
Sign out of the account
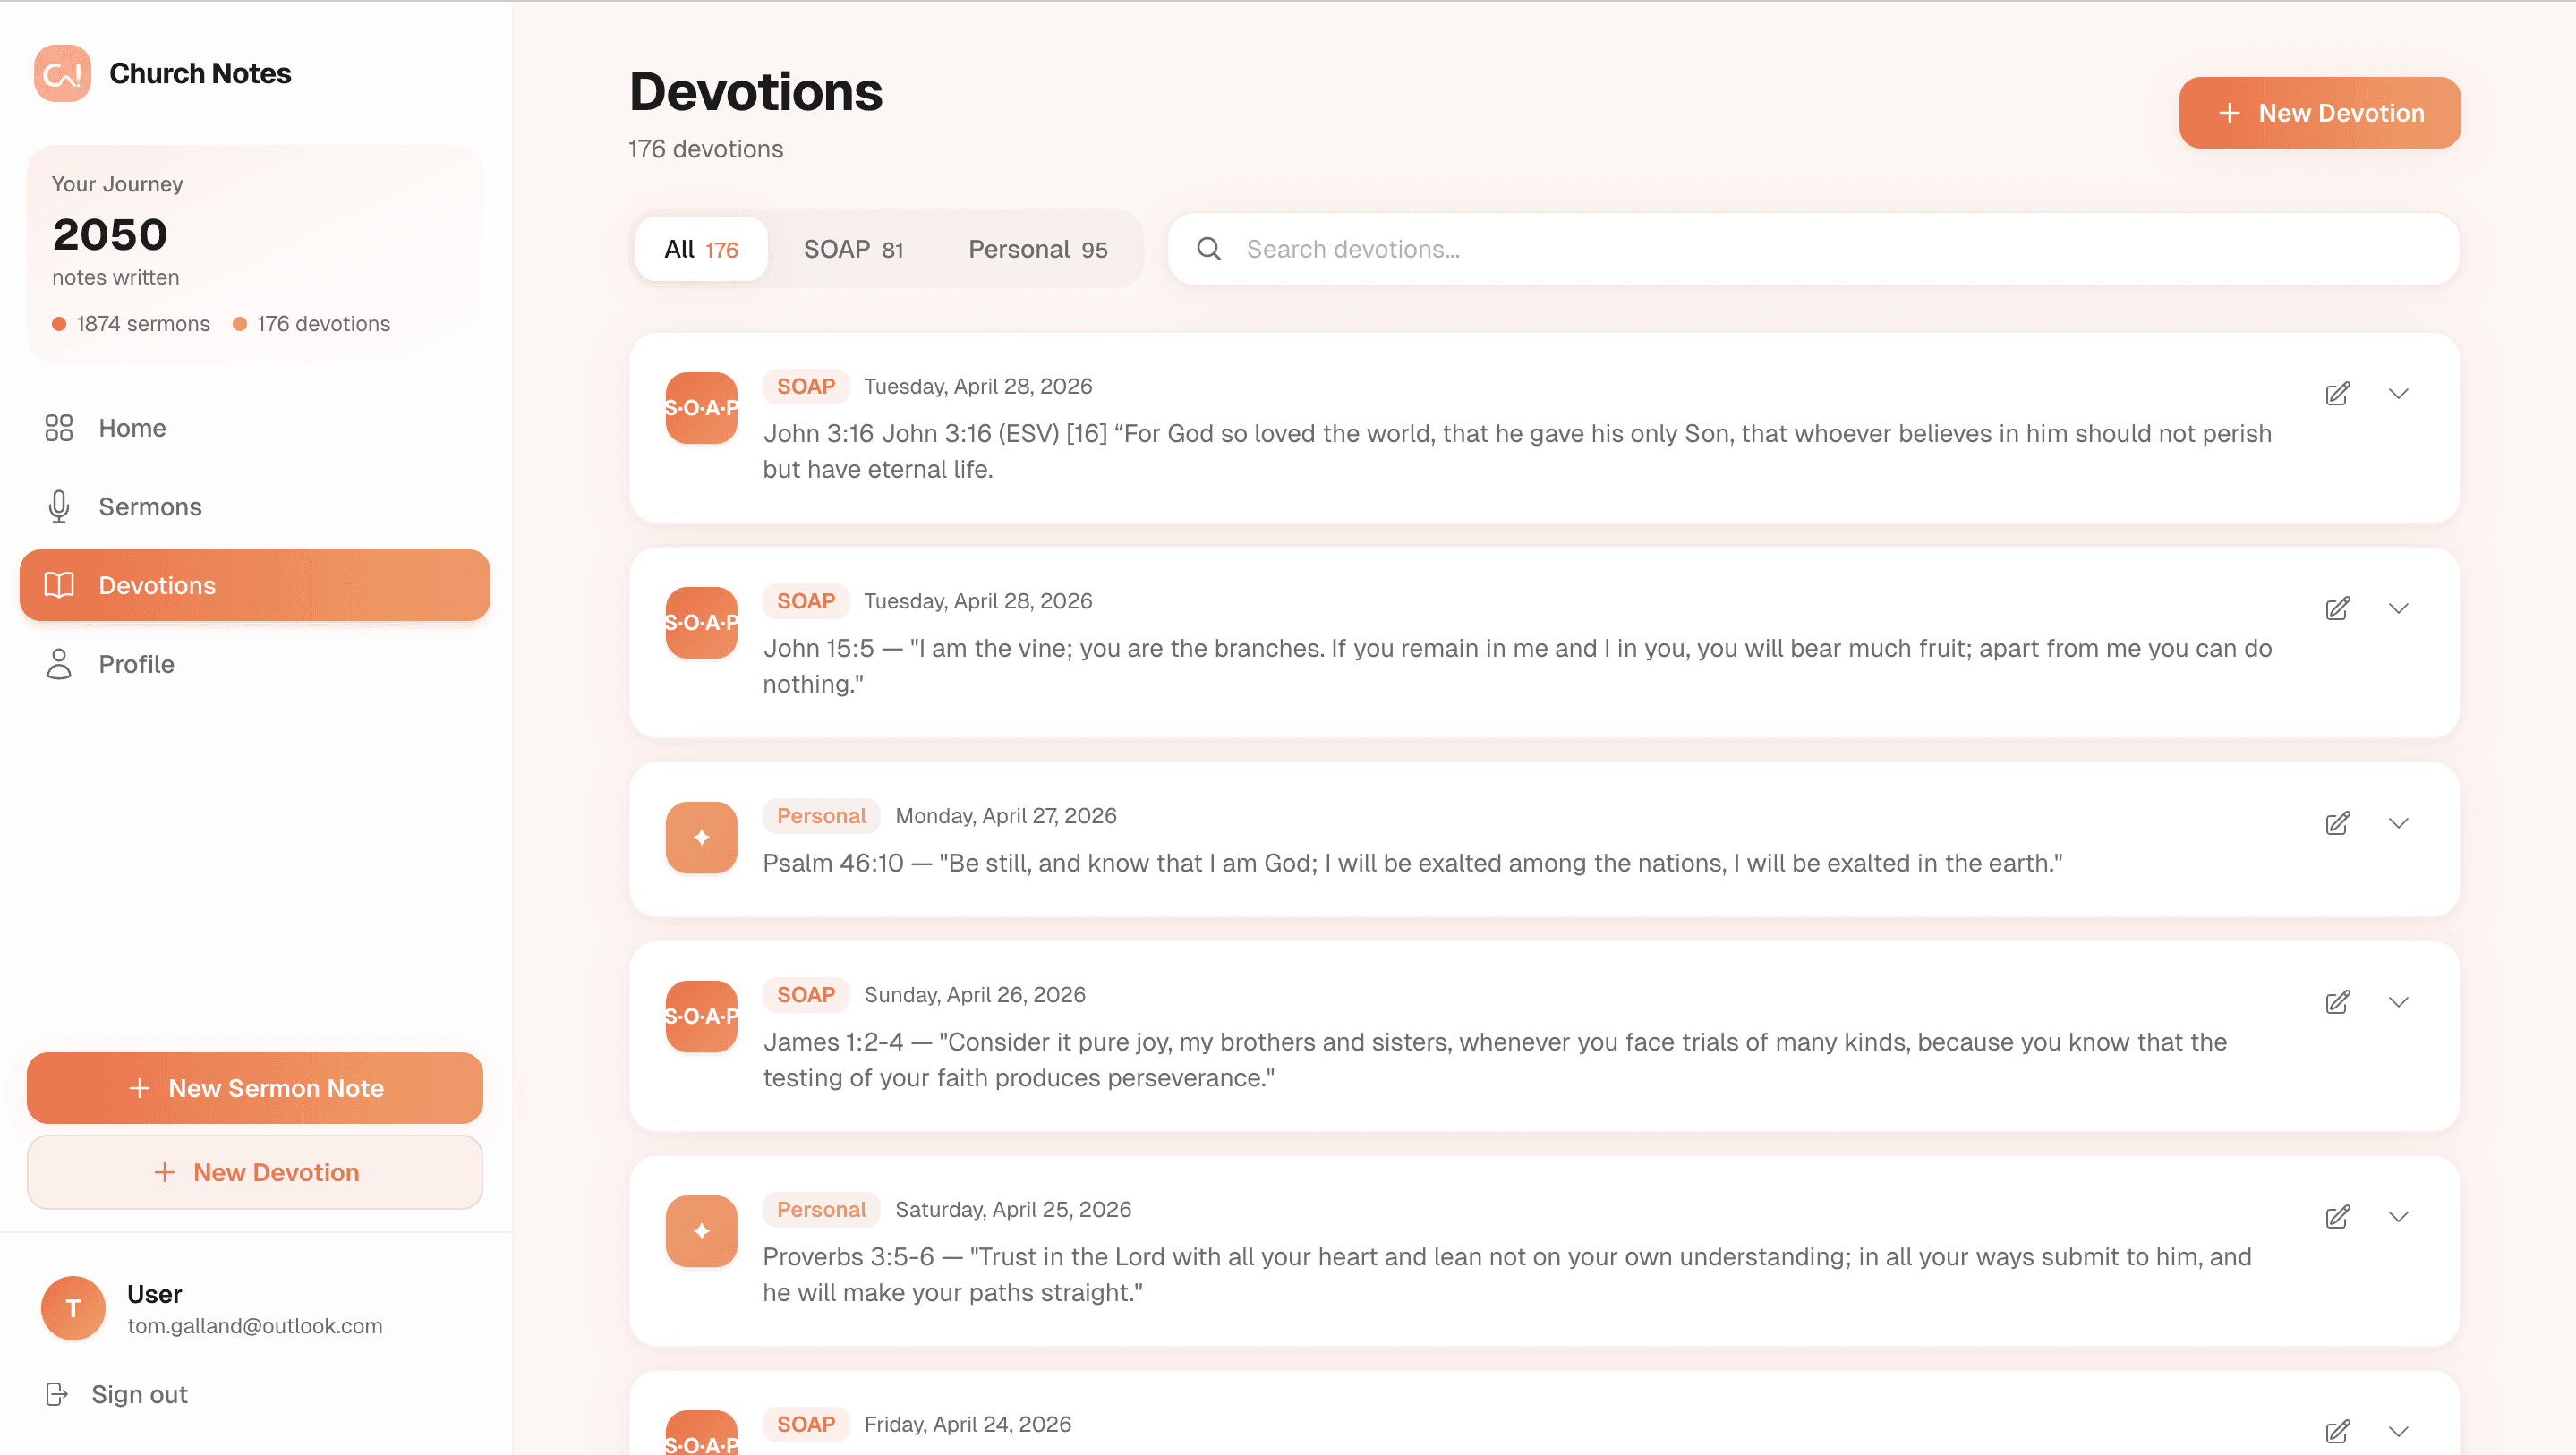pos(138,1393)
